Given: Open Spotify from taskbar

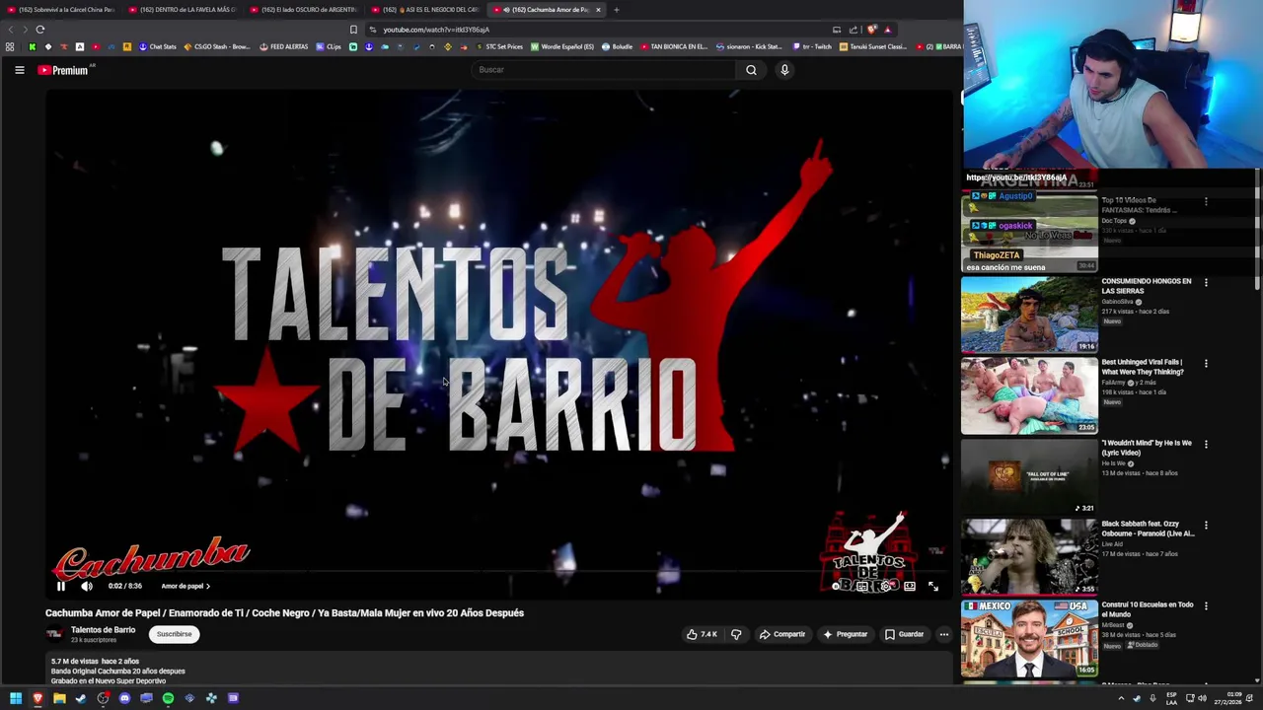Looking at the screenshot, I should point(168,698).
